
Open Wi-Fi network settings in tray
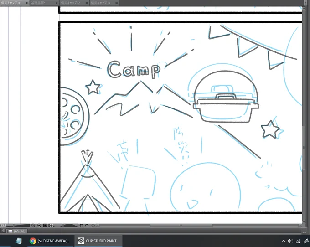(x=298, y=241)
